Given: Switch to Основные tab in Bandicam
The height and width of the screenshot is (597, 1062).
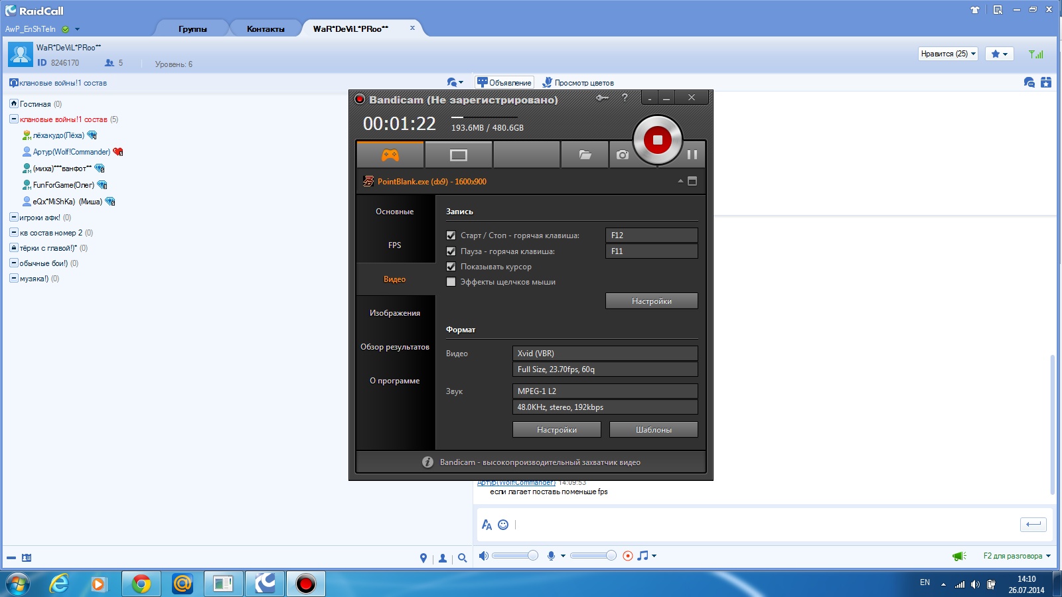Looking at the screenshot, I should coord(395,212).
